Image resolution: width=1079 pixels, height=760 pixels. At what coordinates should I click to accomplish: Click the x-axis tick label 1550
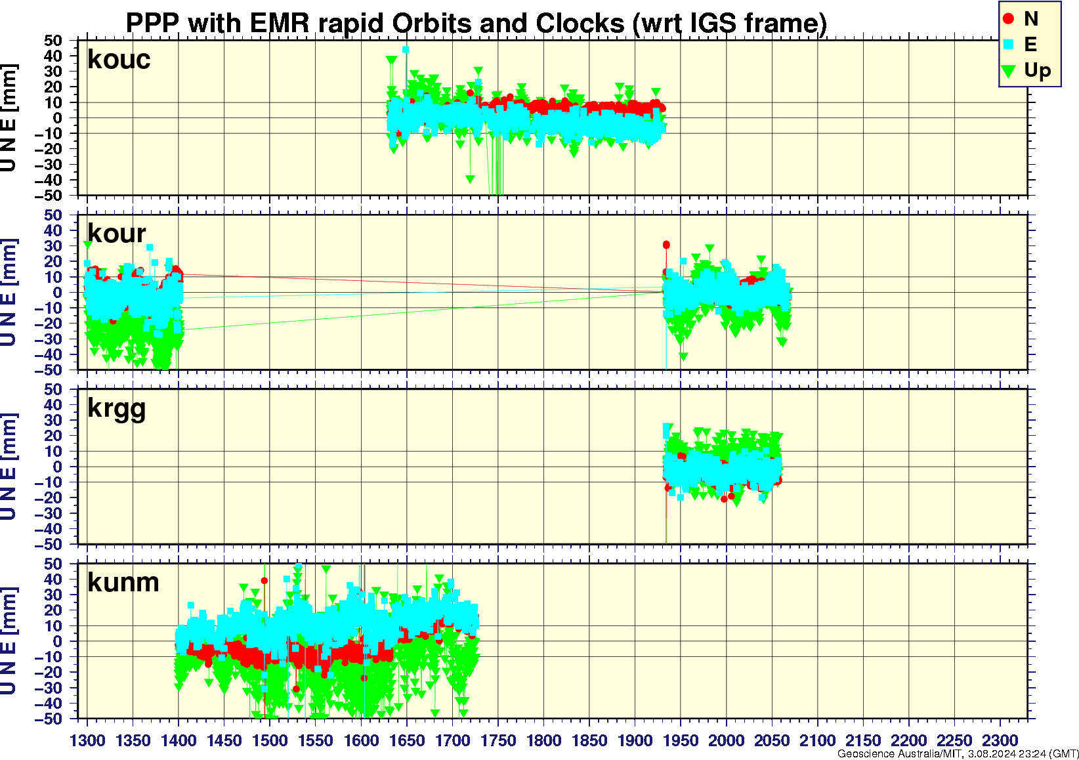[316, 741]
